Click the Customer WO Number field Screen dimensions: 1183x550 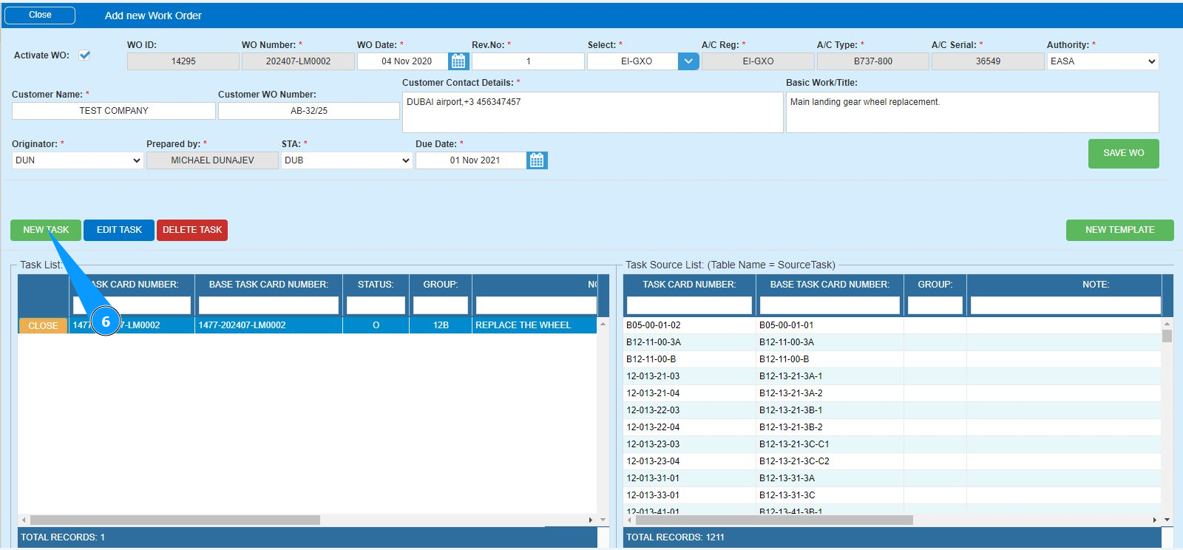coord(309,111)
